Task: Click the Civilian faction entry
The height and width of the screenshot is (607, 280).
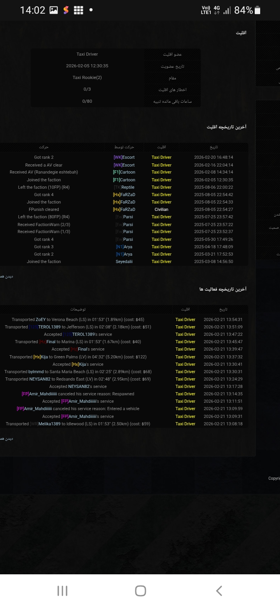Action: coord(161,209)
